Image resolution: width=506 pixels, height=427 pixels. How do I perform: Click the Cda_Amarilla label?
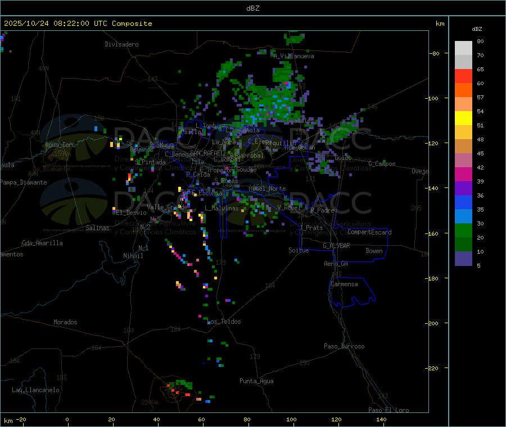pyautogui.click(x=42, y=243)
